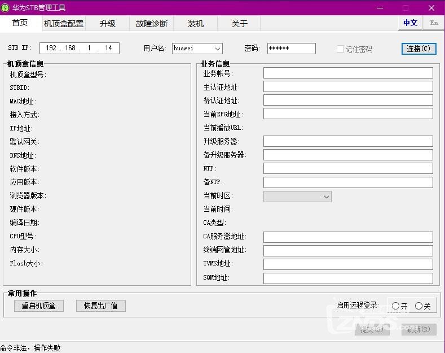Switch interface language to En
Viewport: 445px width, 353px height.
tap(434, 23)
